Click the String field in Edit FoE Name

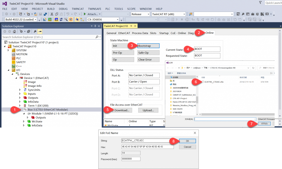tap(148, 141)
